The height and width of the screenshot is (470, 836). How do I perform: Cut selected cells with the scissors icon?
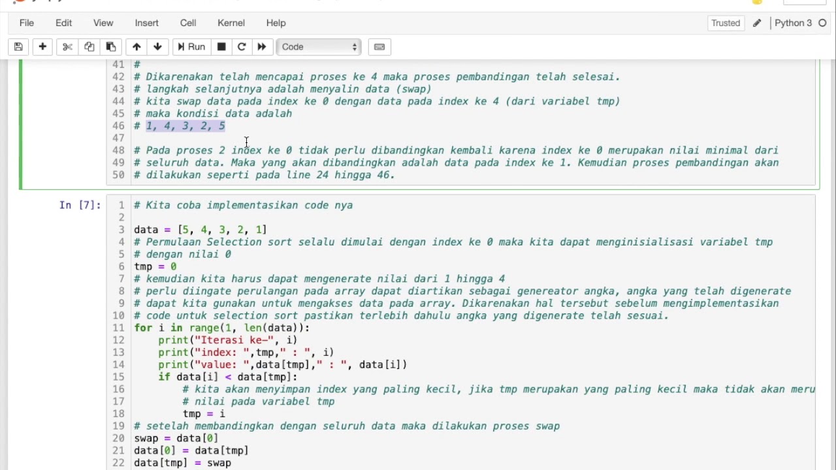[x=67, y=47]
